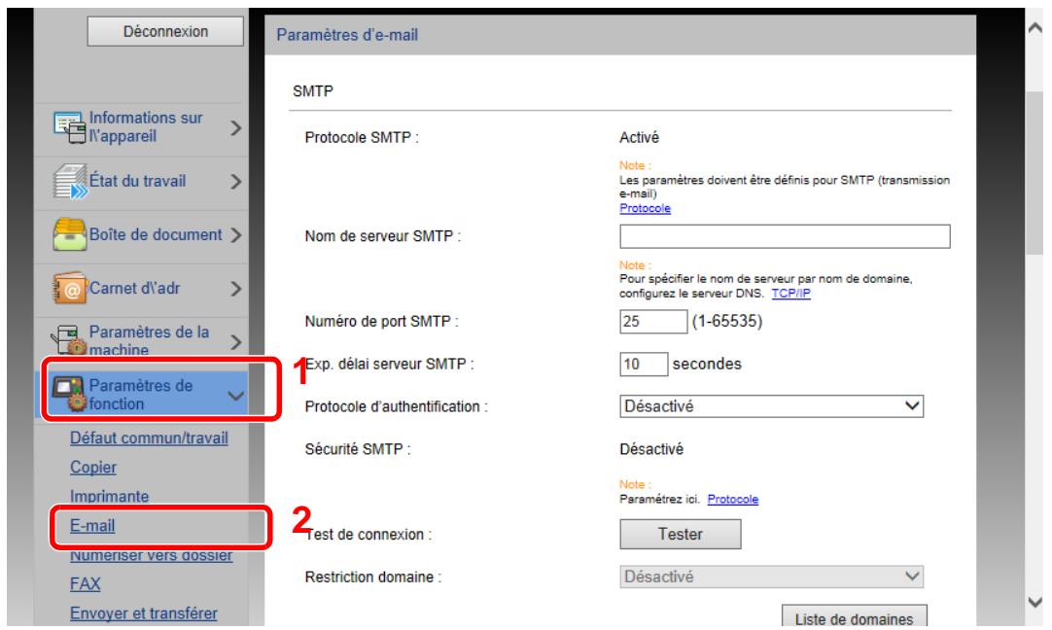The width and height of the screenshot is (1052, 630).
Task: Open Paramètres de la machine menu
Action: pyautogui.click(x=141, y=341)
